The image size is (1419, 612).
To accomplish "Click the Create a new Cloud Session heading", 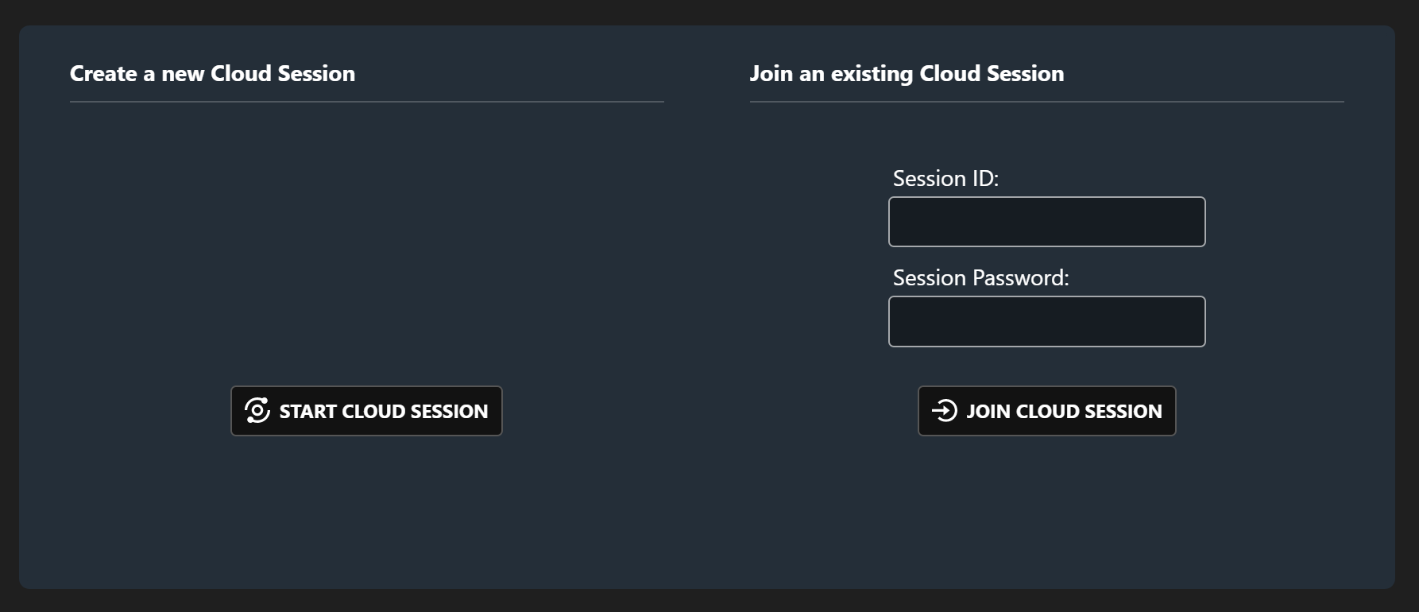I will point(212,73).
